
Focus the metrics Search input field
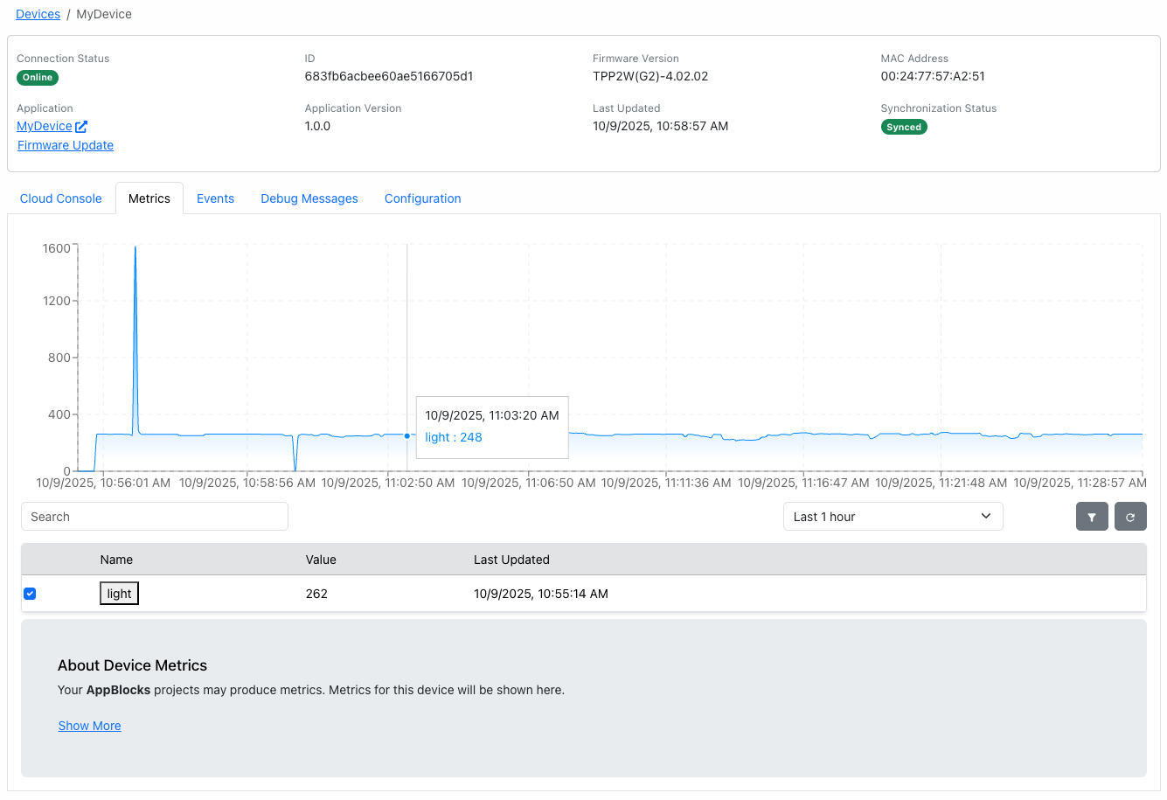[155, 517]
